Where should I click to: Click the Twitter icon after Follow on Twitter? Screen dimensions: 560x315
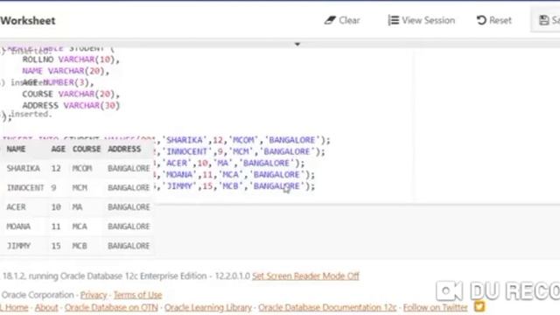(x=479, y=306)
